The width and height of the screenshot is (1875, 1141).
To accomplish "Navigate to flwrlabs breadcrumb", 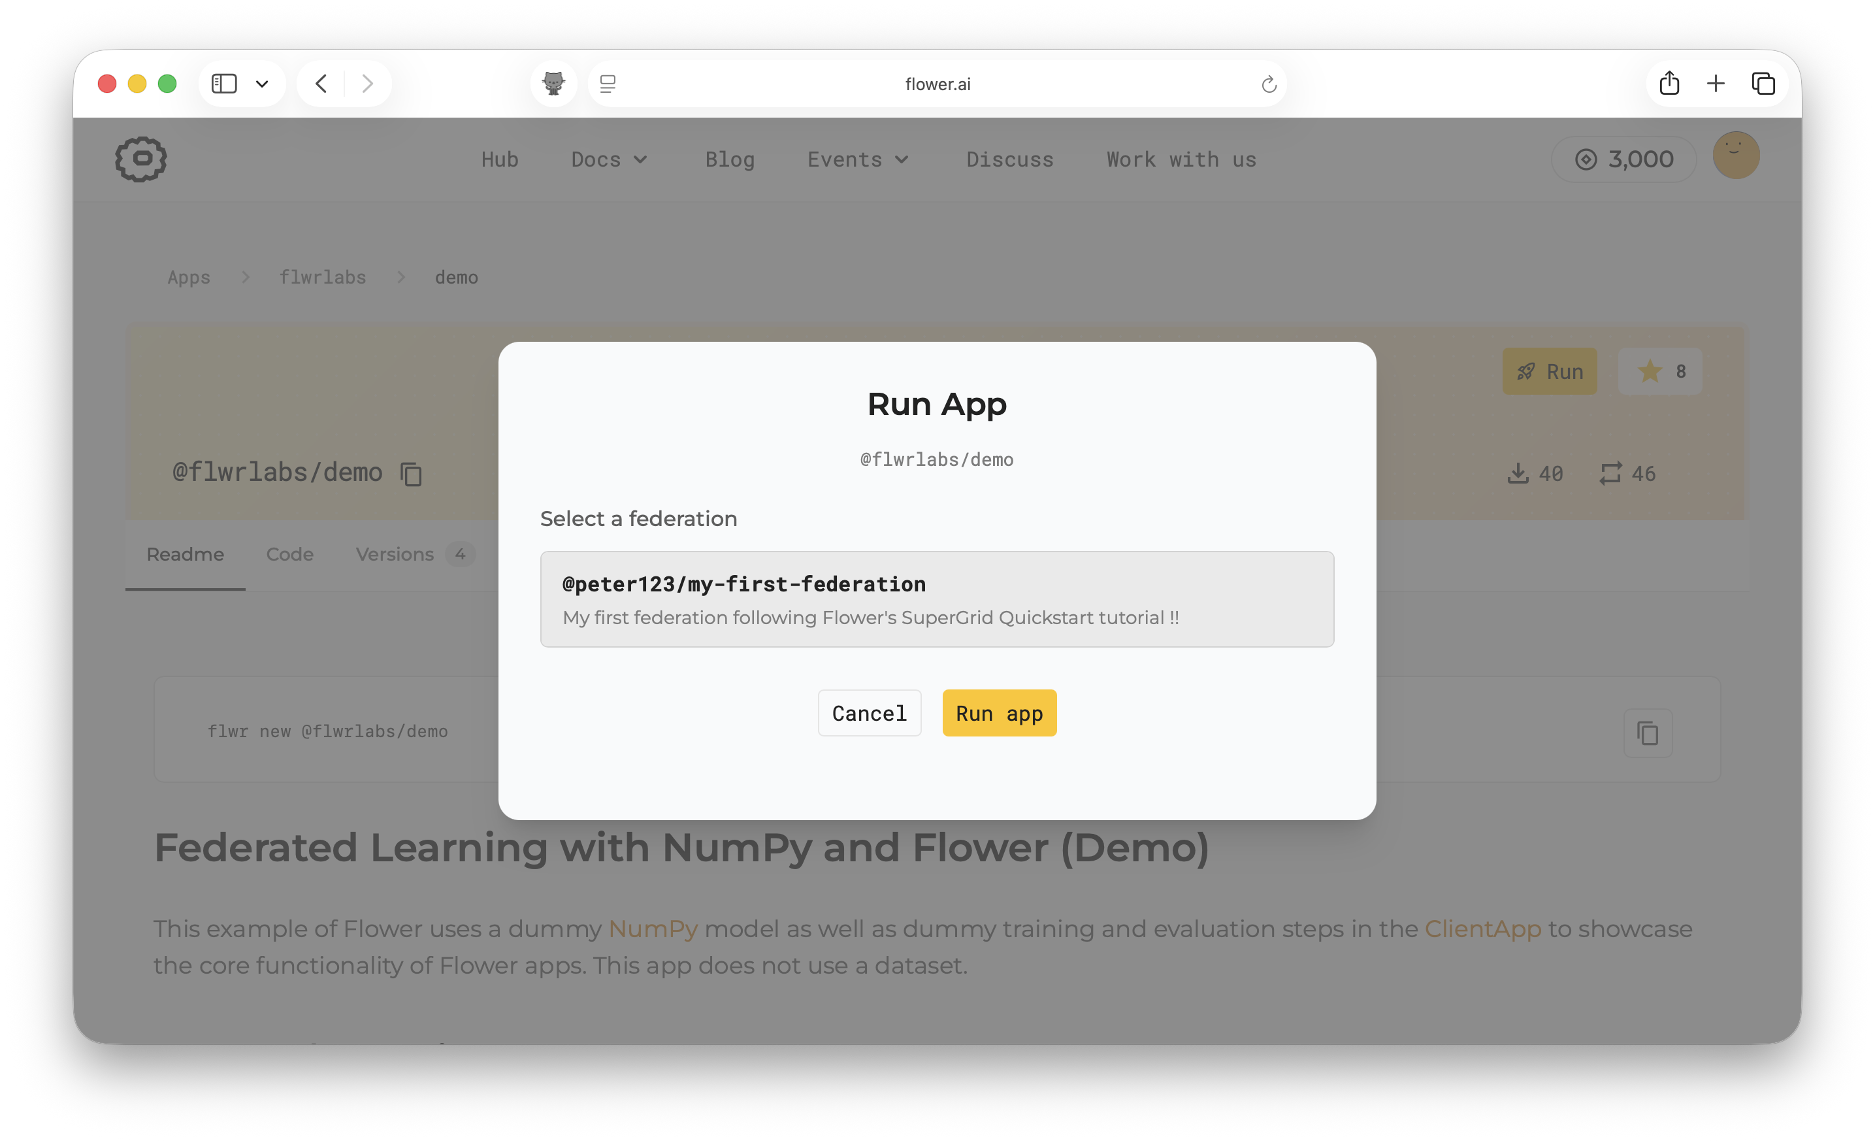I will (x=323, y=277).
